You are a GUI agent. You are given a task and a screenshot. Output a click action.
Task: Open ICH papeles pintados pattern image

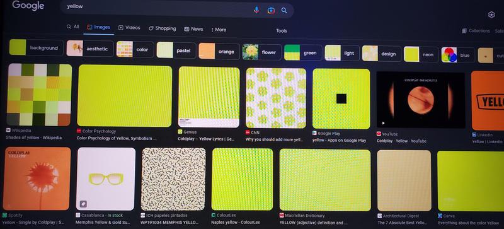pyautogui.click(x=173, y=179)
